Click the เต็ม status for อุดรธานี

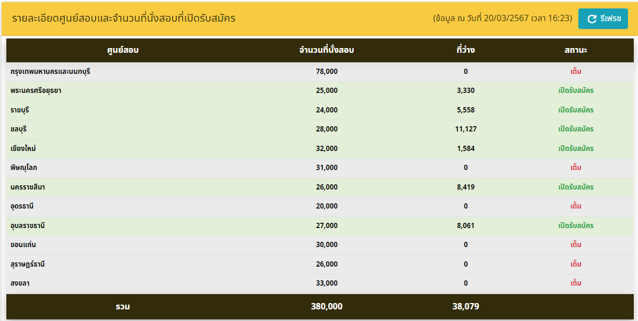[x=576, y=206]
